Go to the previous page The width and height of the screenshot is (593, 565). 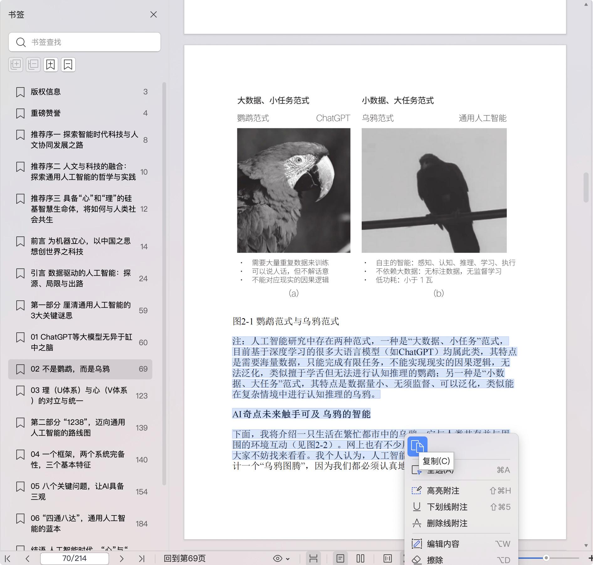pyautogui.click(x=28, y=558)
